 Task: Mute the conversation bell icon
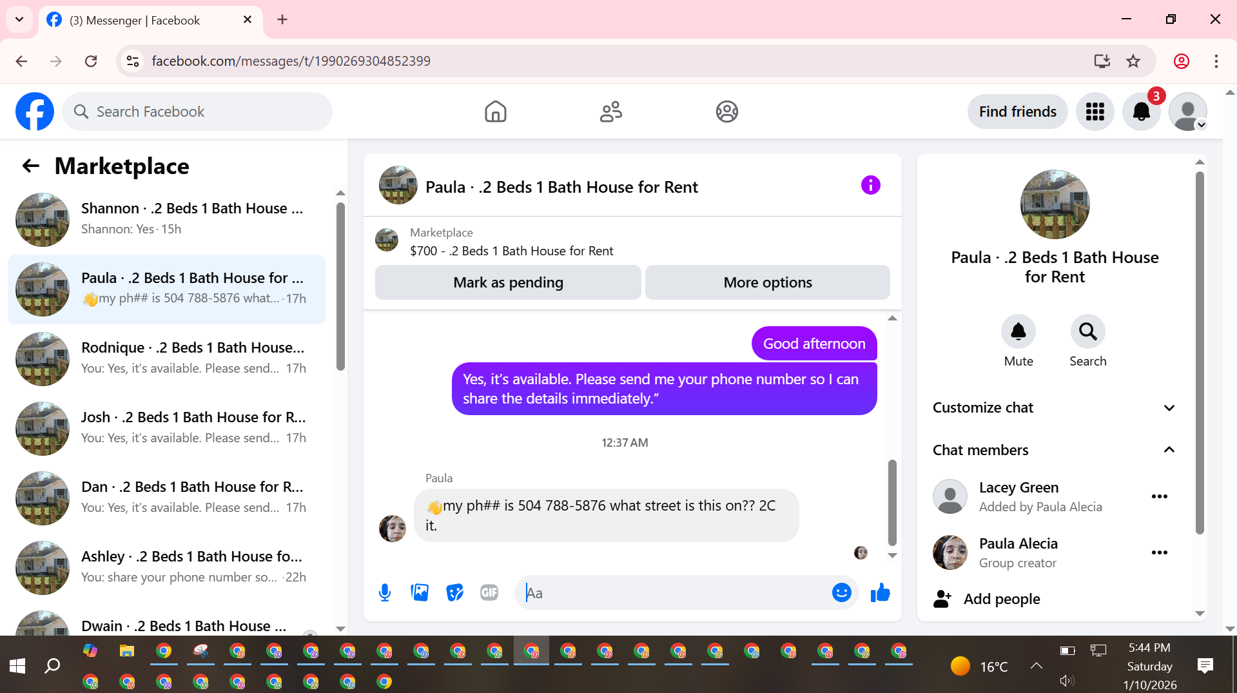(x=1018, y=331)
